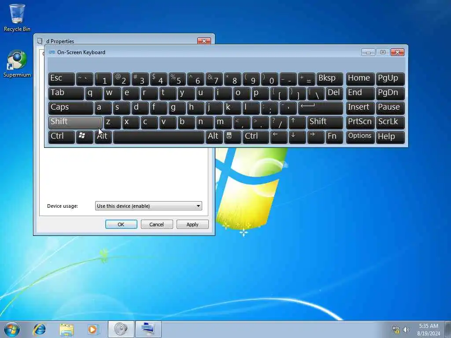Click the Bksp key
This screenshot has height=338, width=451.
click(x=330, y=79)
